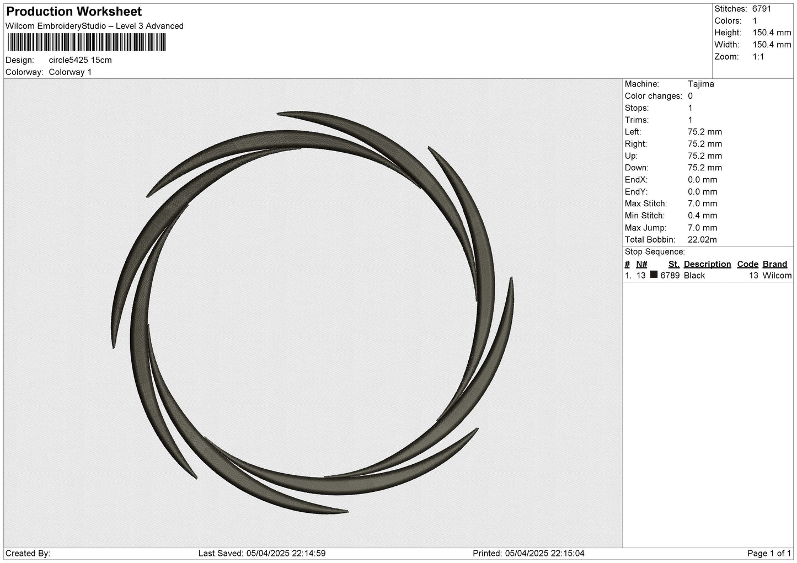Image resolution: width=797 pixels, height=563 pixels.
Task: Click the Stop Sequence heading
Action: click(655, 252)
